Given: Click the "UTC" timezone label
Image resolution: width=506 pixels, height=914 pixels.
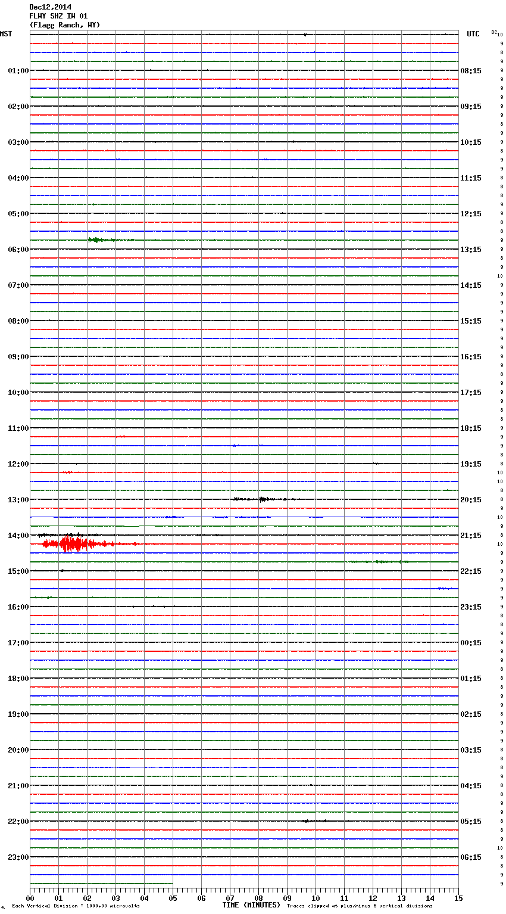Looking at the screenshot, I should click(x=473, y=34).
